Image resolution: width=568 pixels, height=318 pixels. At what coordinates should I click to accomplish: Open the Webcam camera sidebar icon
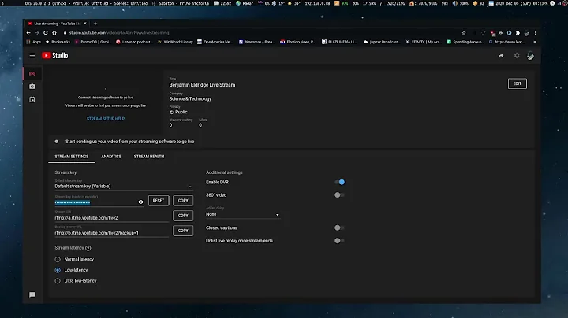pyautogui.click(x=32, y=87)
